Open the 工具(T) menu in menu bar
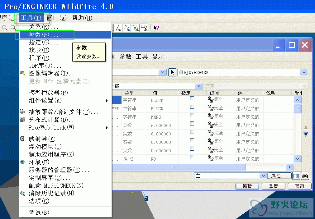The height and width of the screenshot is (219, 315). [31, 18]
